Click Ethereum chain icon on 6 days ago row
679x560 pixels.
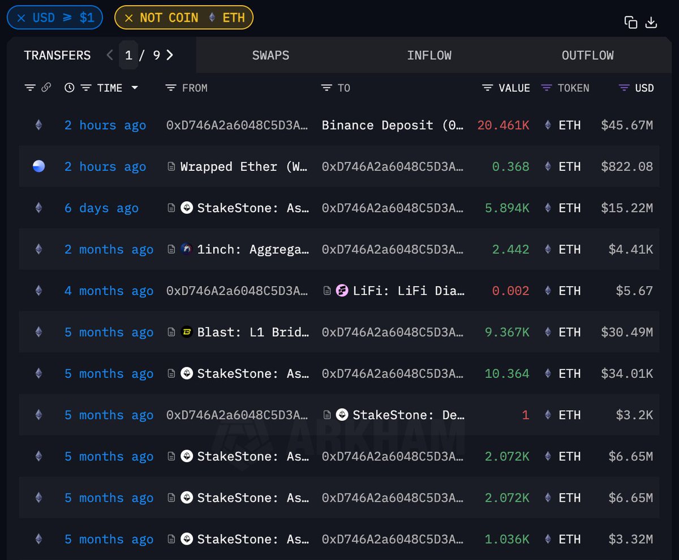click(x=38, y=208)
